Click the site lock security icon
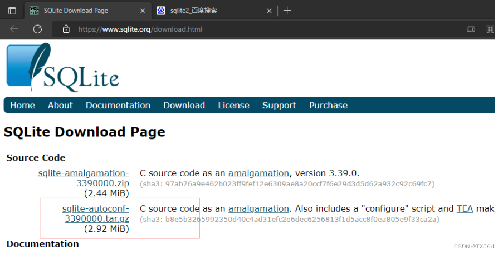The width and height of the screenshot is (503, 254). point(66,29)
